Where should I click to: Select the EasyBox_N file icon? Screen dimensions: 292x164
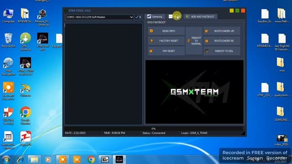point(265,16)
